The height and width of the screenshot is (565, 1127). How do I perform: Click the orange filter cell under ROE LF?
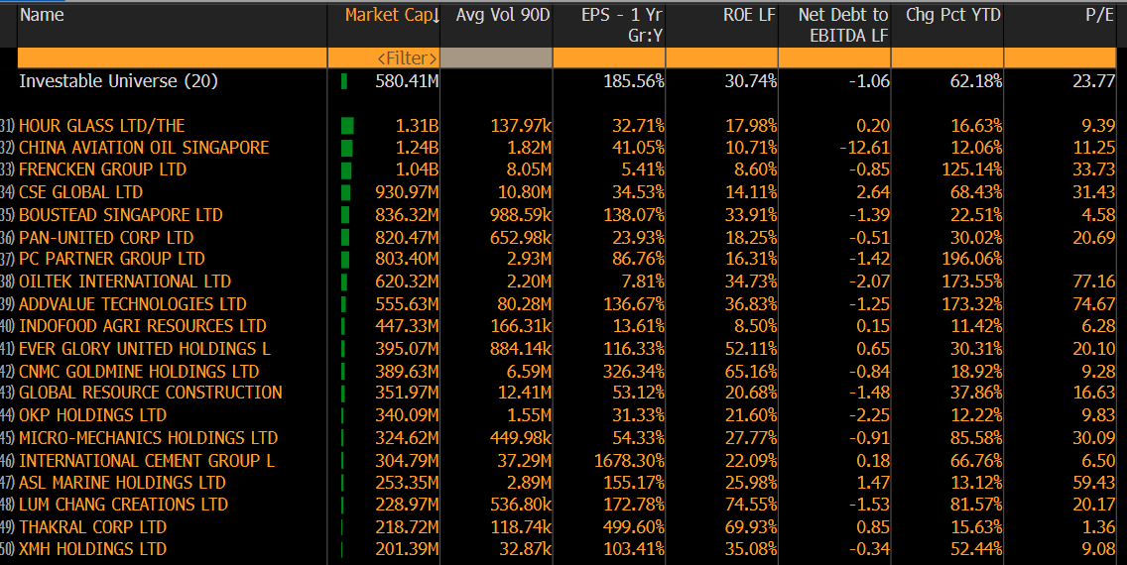(721, 58)
